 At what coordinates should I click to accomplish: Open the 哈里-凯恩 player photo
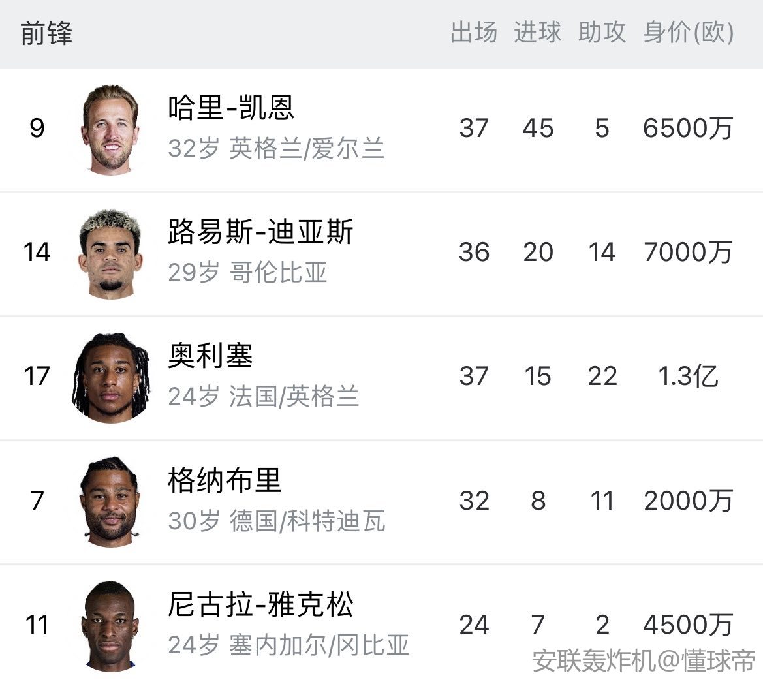(x=110, y=129)
